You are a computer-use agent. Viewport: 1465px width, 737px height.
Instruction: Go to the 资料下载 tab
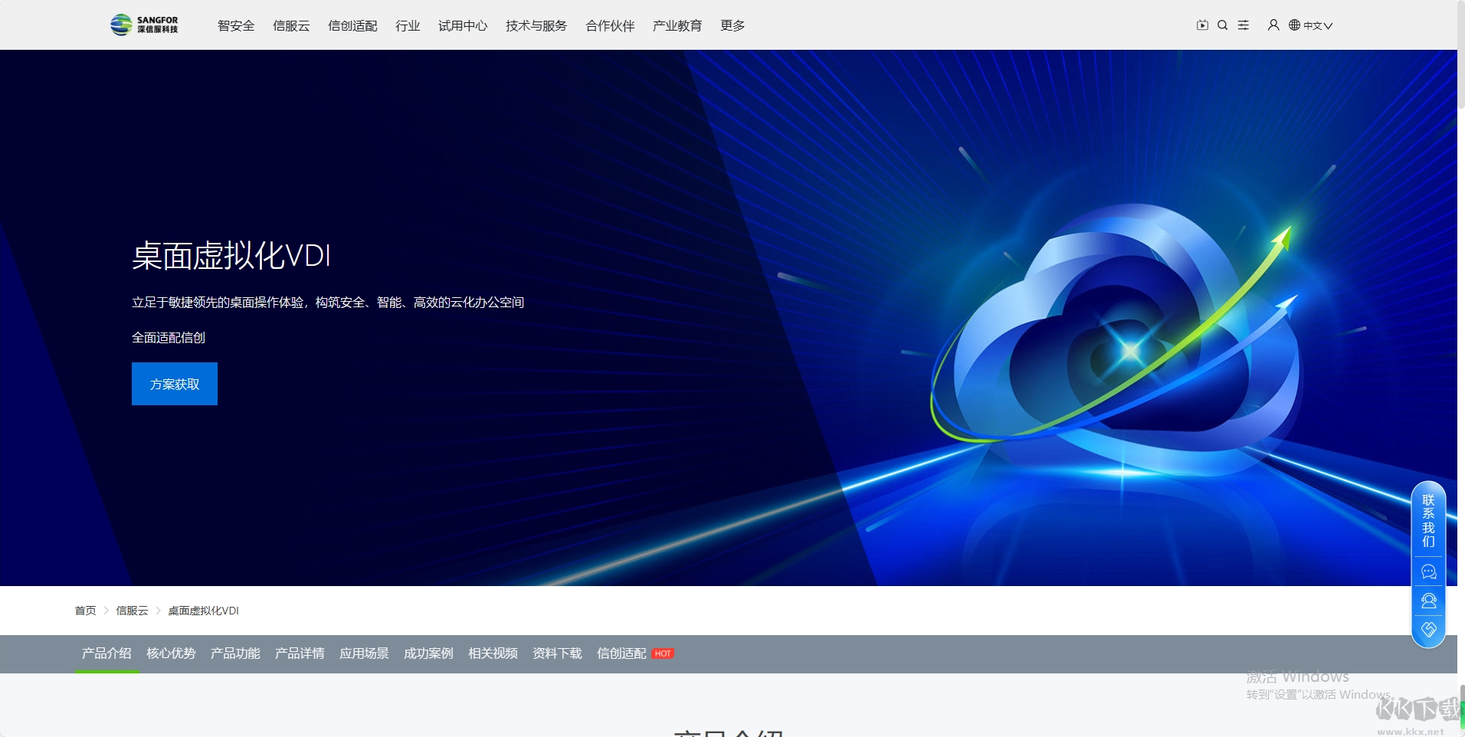coord(557,653)
